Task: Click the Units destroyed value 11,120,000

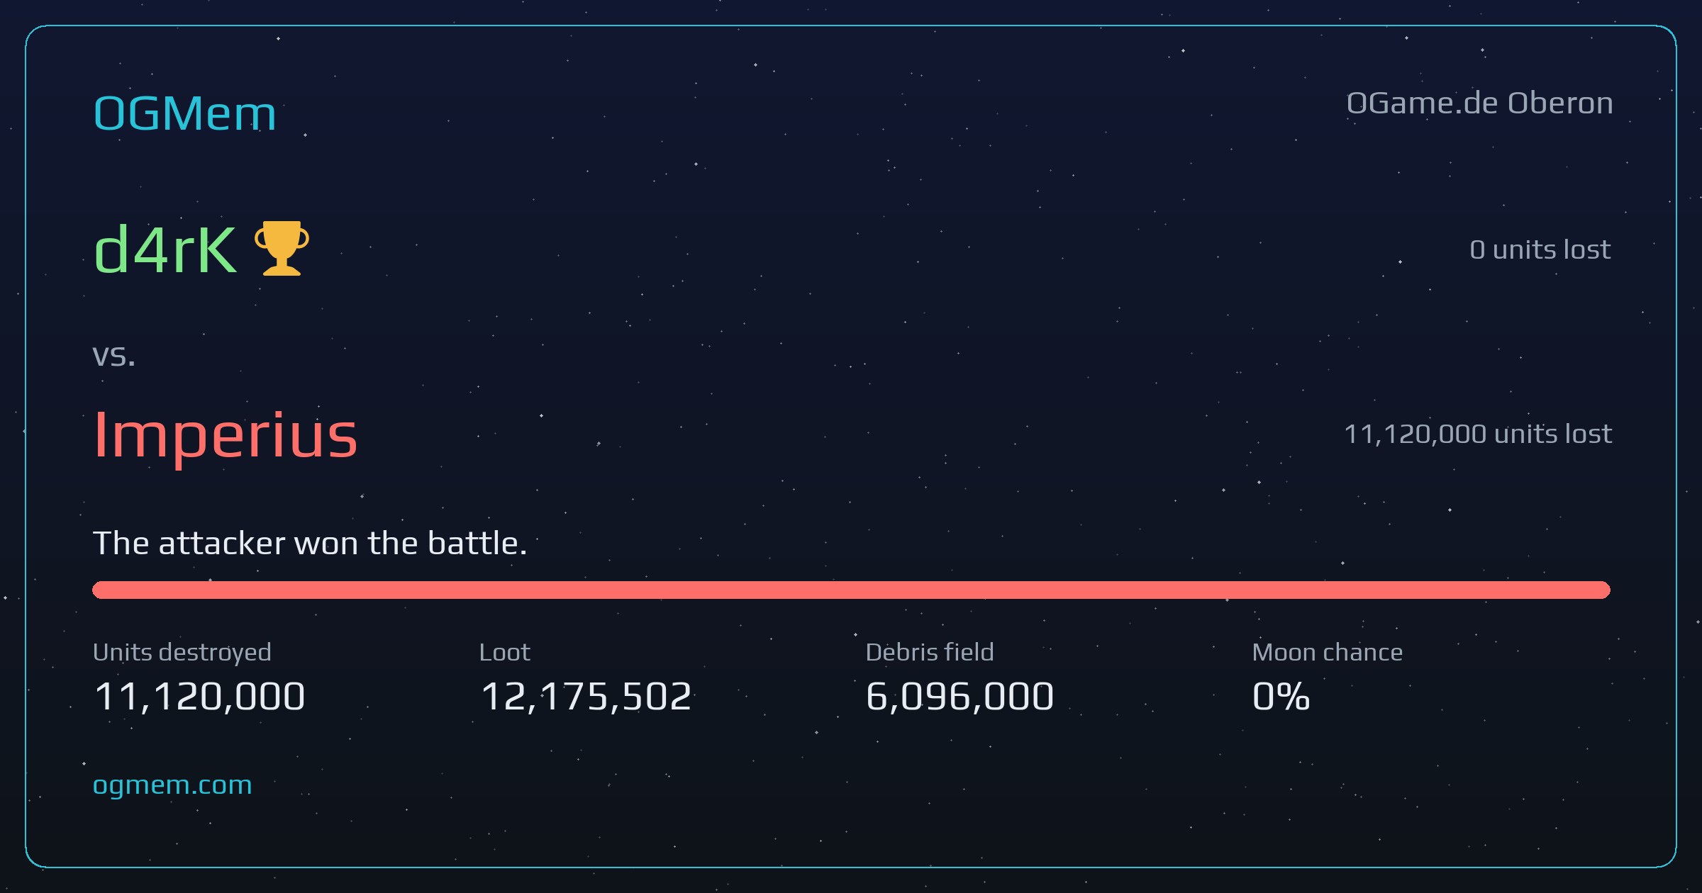Action: [x=199, y=697]
